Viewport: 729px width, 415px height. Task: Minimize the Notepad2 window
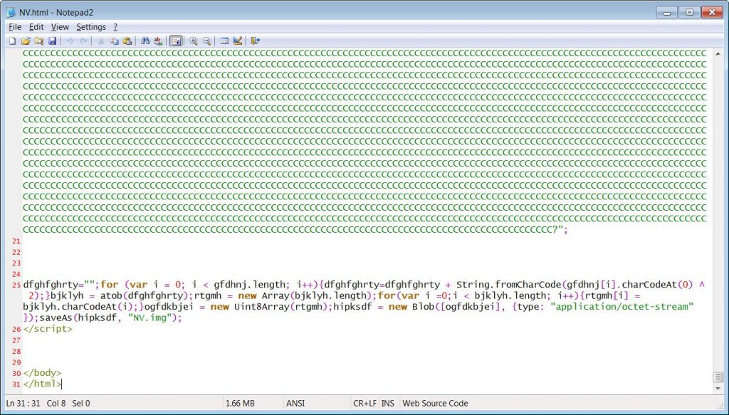pyautogui.click(x=668, y=13)
